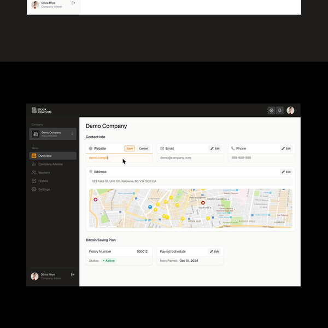Click the sidebar Settings gear icon

click(x=34, y=189)
